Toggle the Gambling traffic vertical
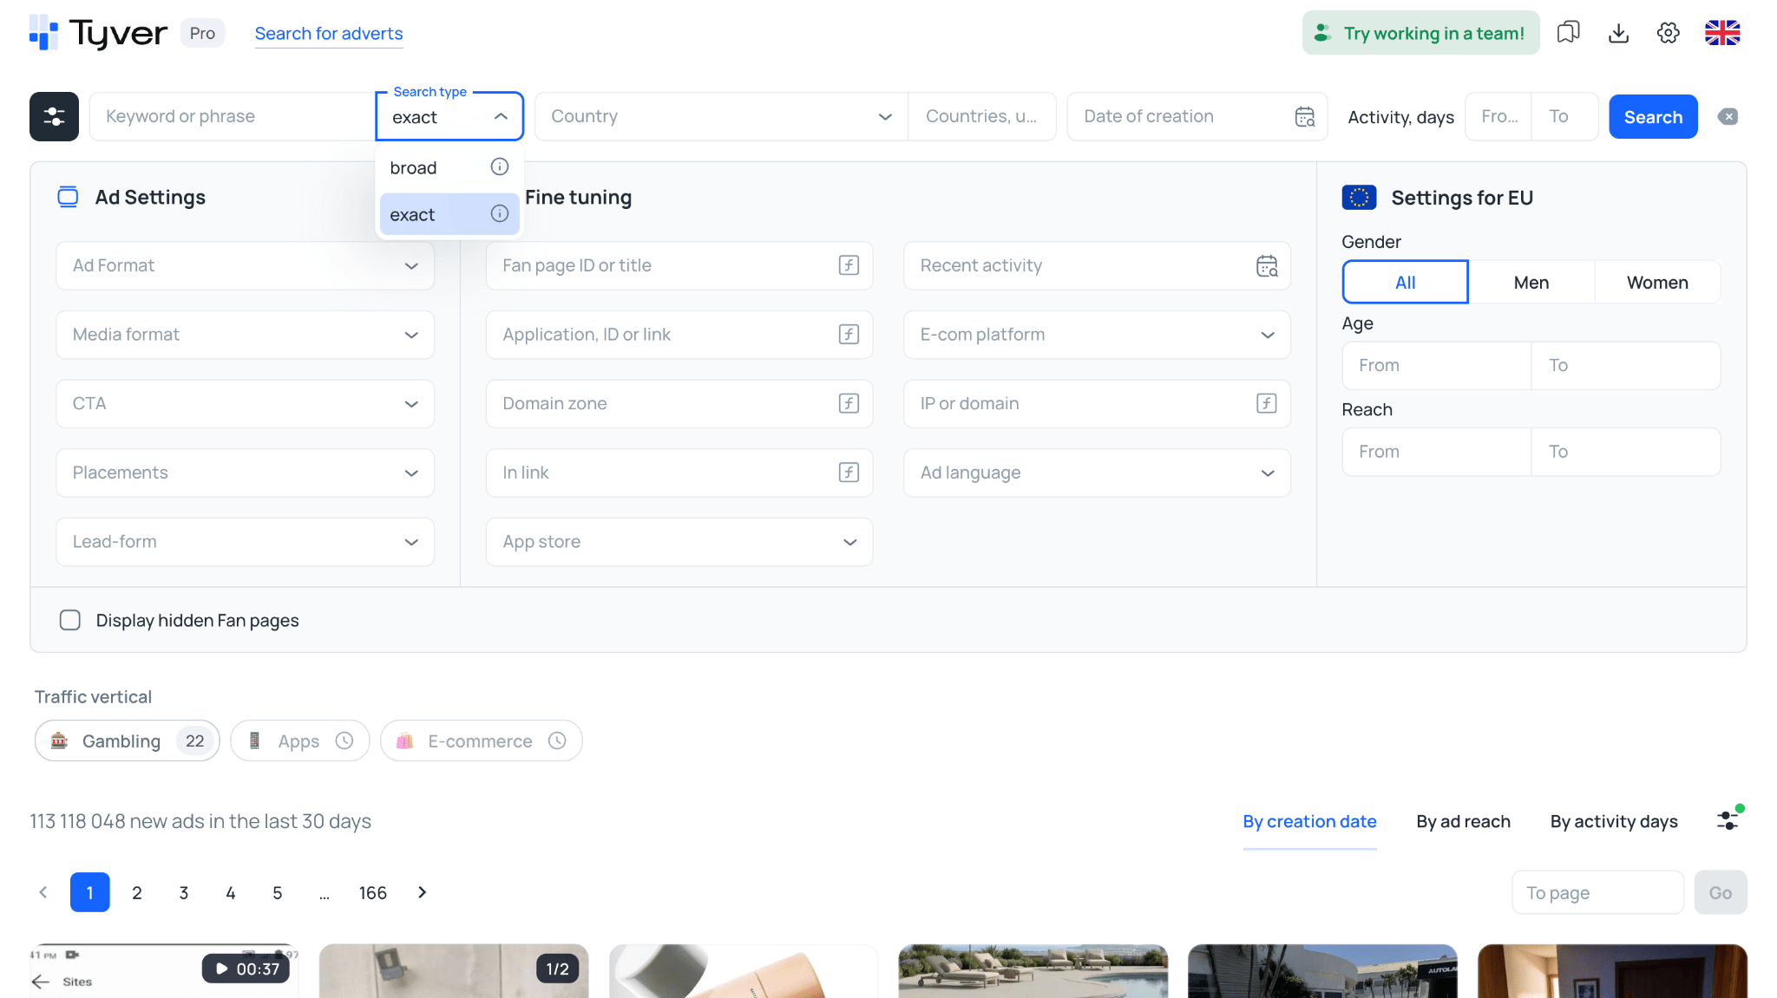 coord(127,740)
